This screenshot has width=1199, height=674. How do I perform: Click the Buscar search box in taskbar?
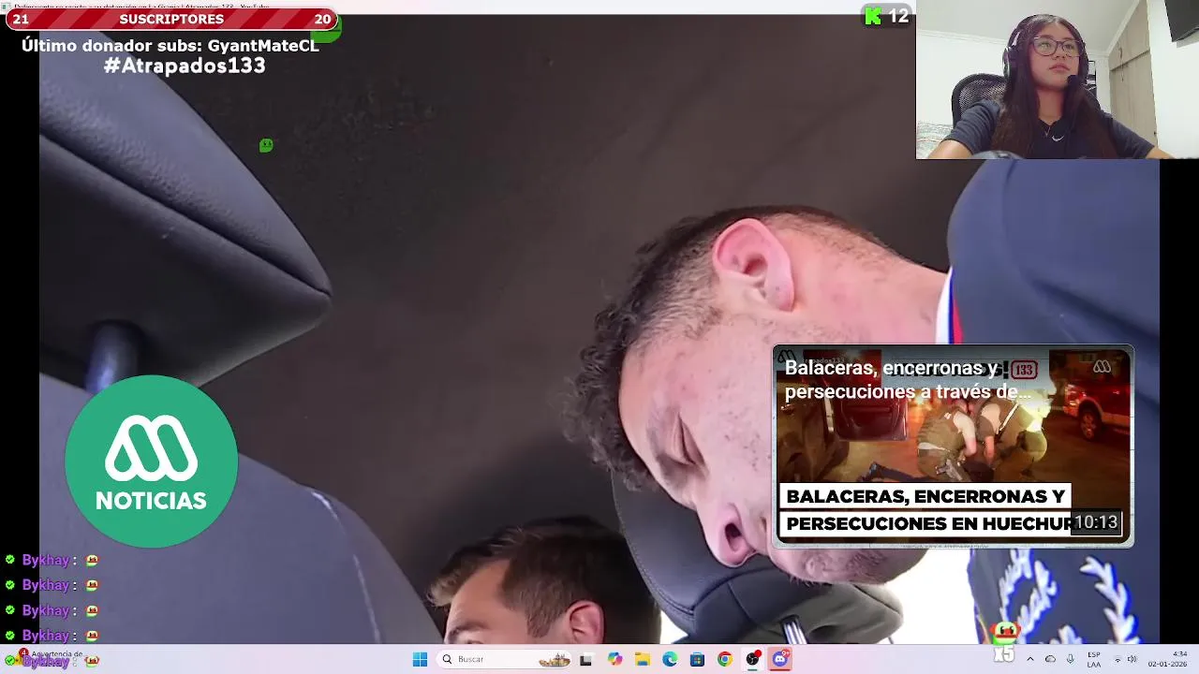click(x=506, y=659)
